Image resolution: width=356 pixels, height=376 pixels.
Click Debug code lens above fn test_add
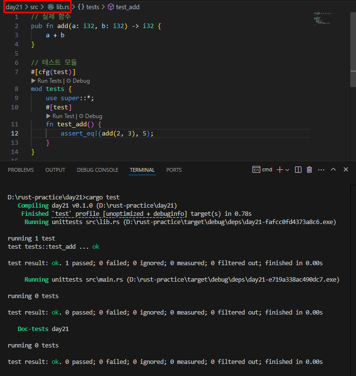(x=93, y=116)
